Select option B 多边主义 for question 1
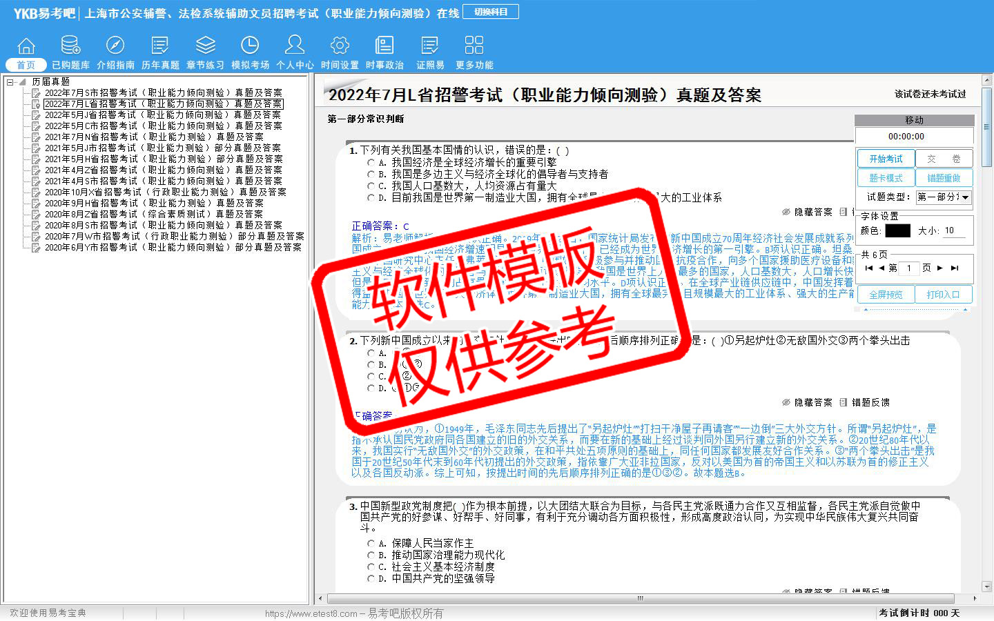The image size is (994, 621). pos(371,175)
